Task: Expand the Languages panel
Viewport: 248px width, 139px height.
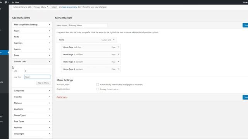Action: 32,134
